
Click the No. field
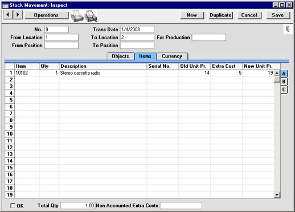(x=56, y=30)
